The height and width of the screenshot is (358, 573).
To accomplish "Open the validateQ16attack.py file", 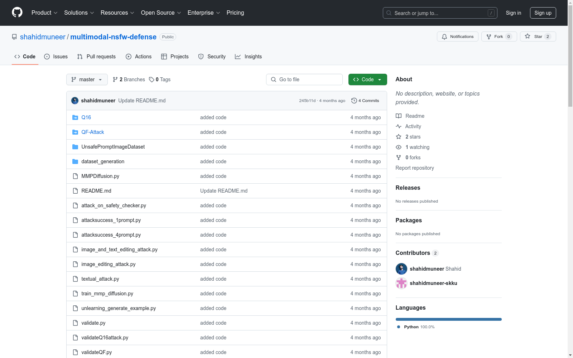I will pos(105,338).
